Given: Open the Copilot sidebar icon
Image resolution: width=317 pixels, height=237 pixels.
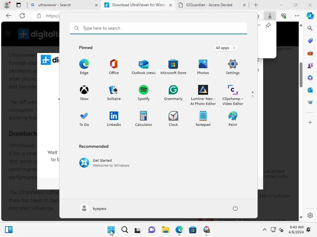Looking at the screenshot, I should coord(310,16).
